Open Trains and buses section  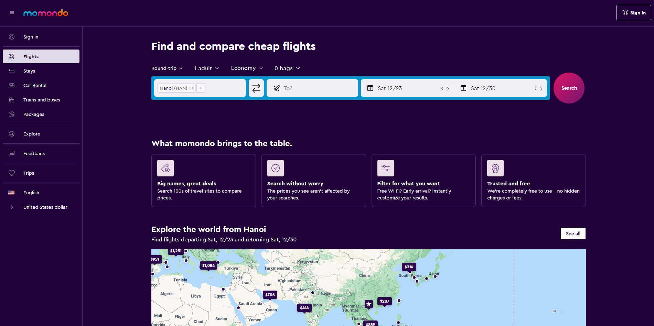tap(41, 100)
